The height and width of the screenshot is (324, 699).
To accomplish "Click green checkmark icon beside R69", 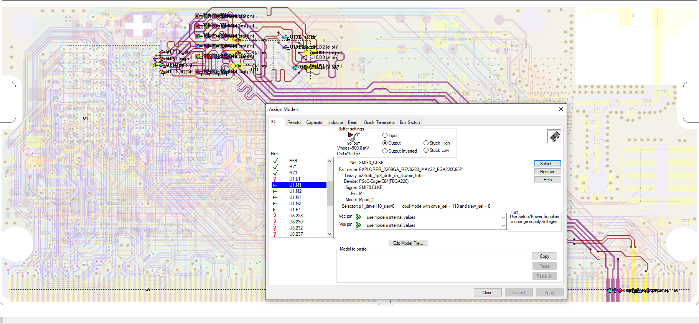I will 275,161.
